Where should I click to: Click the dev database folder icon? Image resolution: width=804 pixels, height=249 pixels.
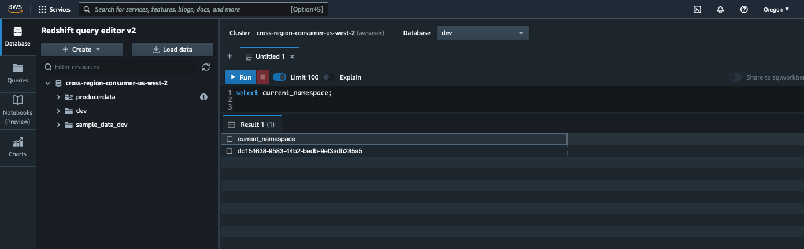pyautogui.click(x=69, y=111)
